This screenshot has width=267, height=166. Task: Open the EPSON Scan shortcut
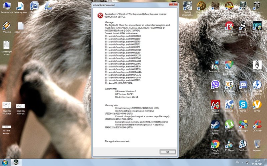pyautogui.click(x=48, y=8)
